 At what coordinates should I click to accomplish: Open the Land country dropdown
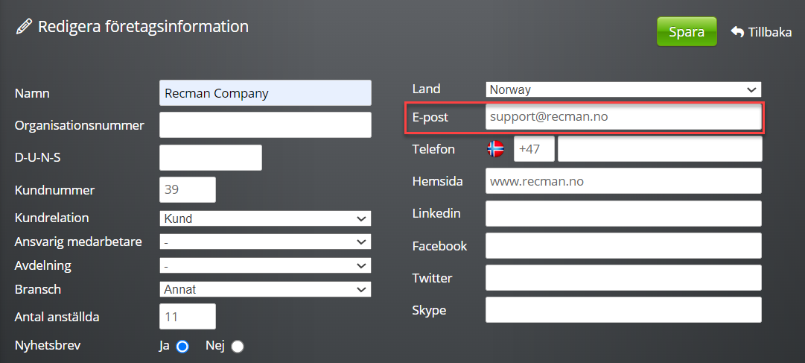coord(623,89)
